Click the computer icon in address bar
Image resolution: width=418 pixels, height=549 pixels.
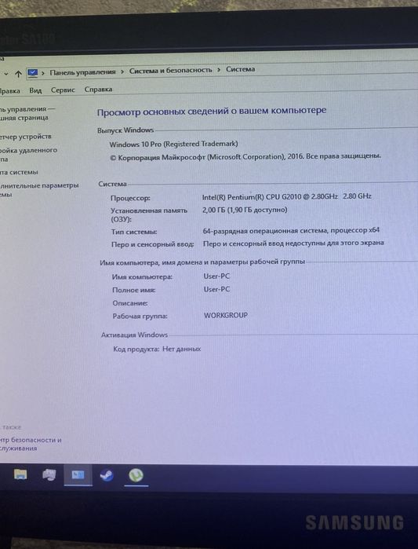pos(32,73)
